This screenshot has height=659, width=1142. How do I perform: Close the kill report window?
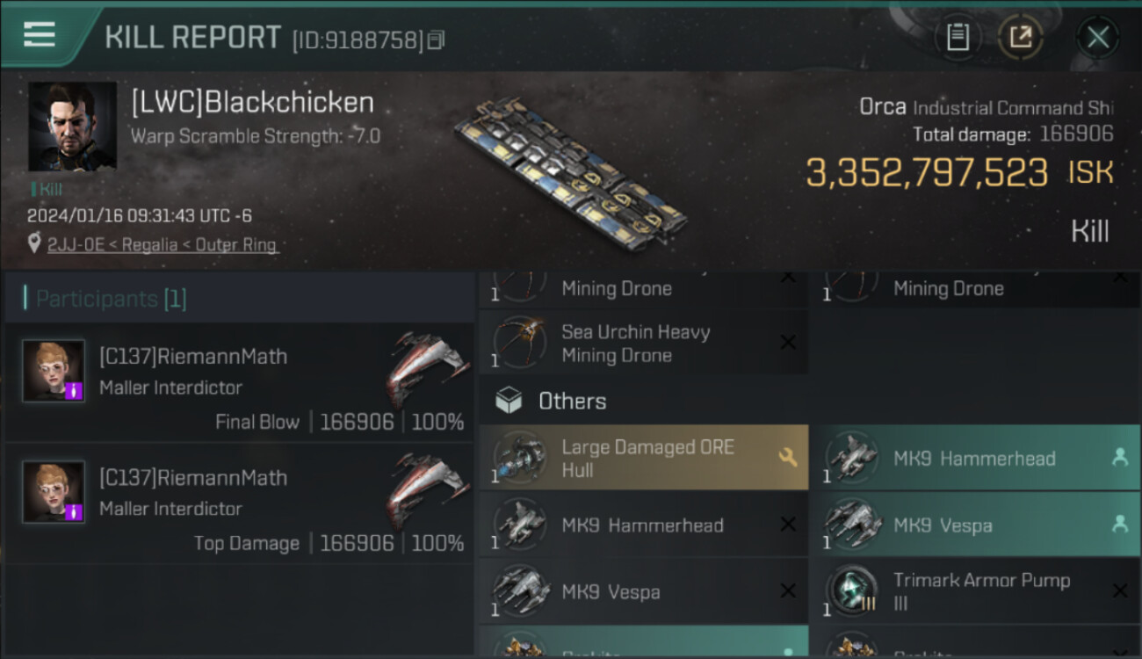(x=1097, y=37)
